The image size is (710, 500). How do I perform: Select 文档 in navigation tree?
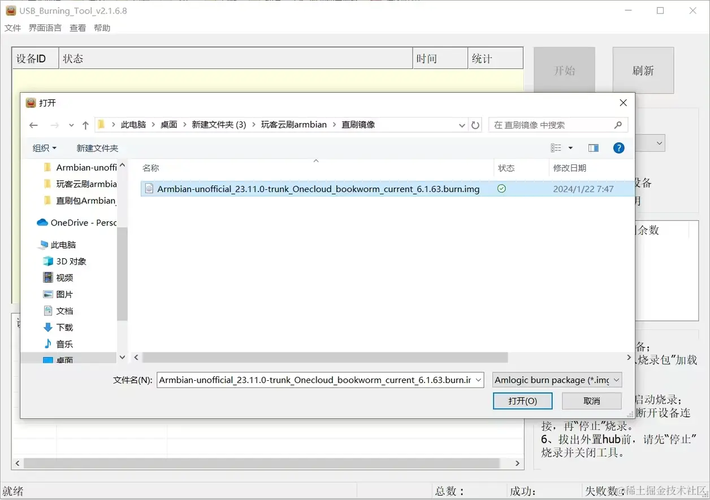tap(58, 311)
